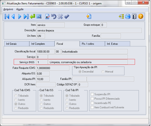Click the exit door icon
Image resolution: width=151 pixels, height=126 pixels.
pyautogui.click(x=134, y=17)
